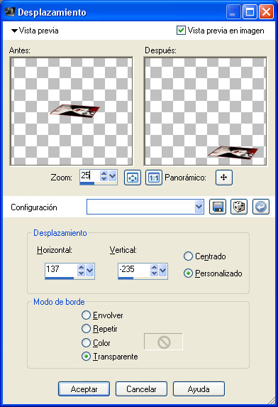This screenshot has width=278, height=407.
Task: Click the Aceptar button
Action: (84, 389)
